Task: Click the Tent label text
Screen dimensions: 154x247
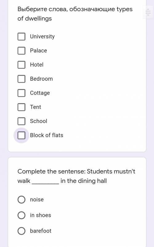Action: 36,107
